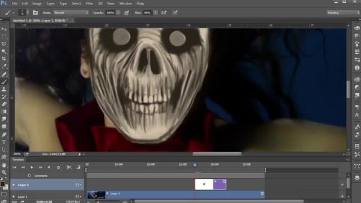Open the Edit menu
361x203 pixels.
coord(25,3)
